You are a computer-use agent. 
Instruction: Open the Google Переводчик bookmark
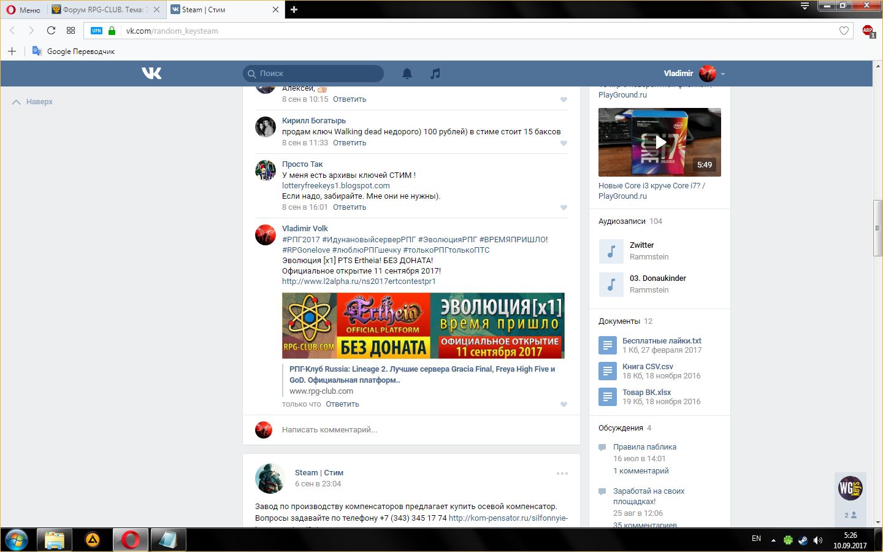74,52
